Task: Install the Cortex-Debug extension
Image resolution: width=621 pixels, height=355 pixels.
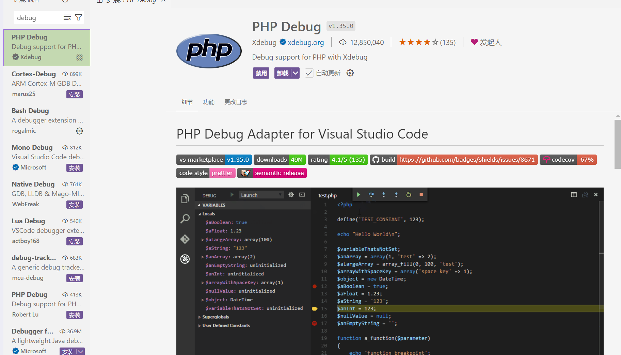Action: 74,94
